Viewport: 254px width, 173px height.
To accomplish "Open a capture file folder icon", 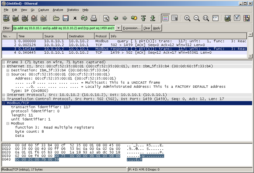I will click(56, 18).
